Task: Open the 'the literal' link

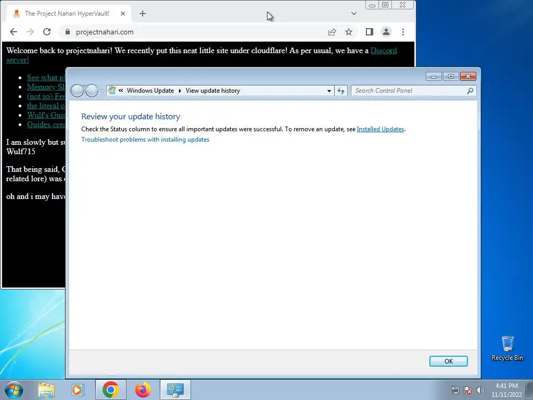Action: point(46,106)
